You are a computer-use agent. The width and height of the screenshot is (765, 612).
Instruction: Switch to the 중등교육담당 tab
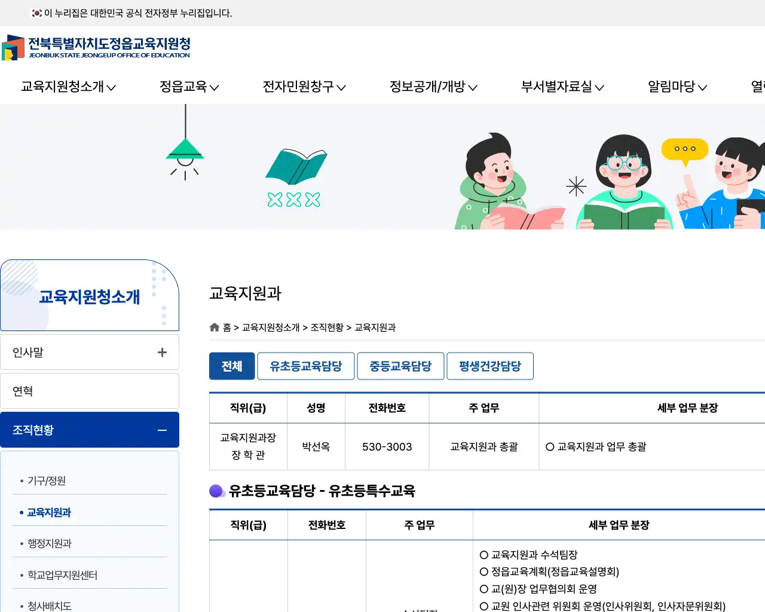[400, 366]
